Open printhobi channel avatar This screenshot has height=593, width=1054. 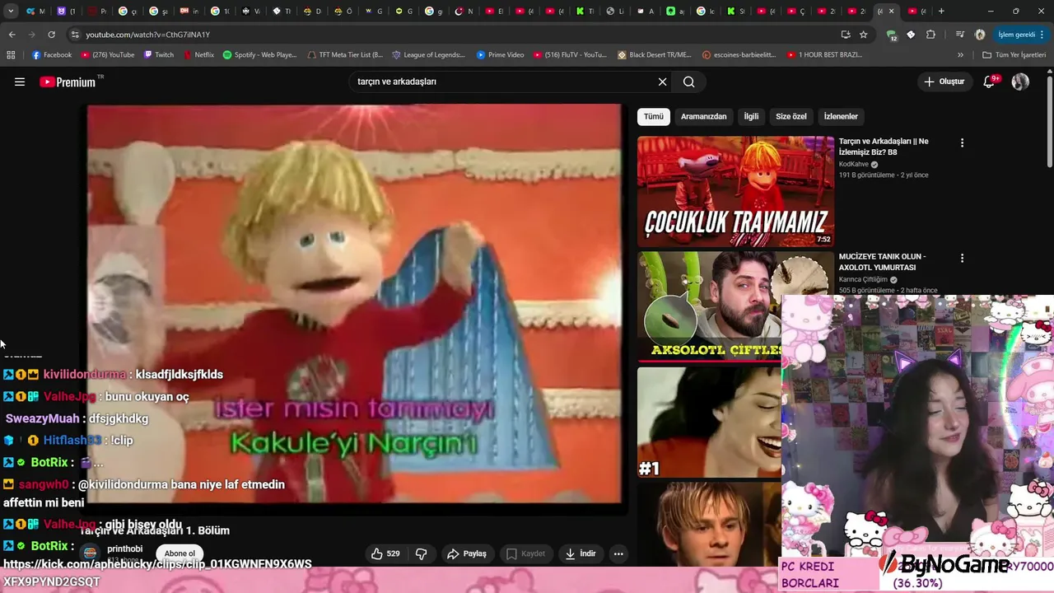(x=91, y=553)
